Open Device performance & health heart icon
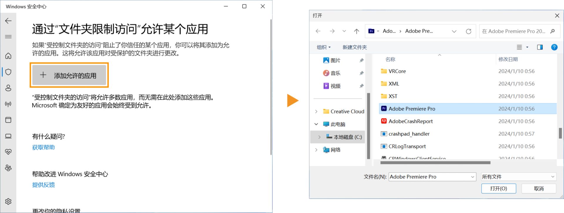 point(8,152)
